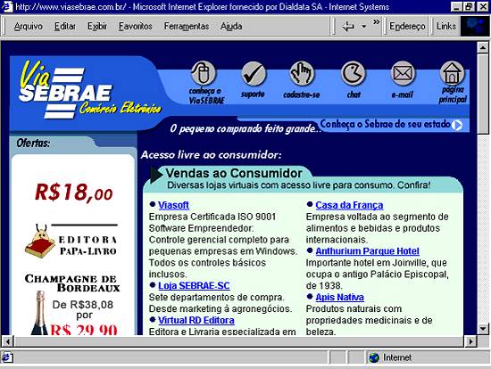The image size is (491, 369).
Task: Open the Back button dropdown arrow
Action: 364,26
